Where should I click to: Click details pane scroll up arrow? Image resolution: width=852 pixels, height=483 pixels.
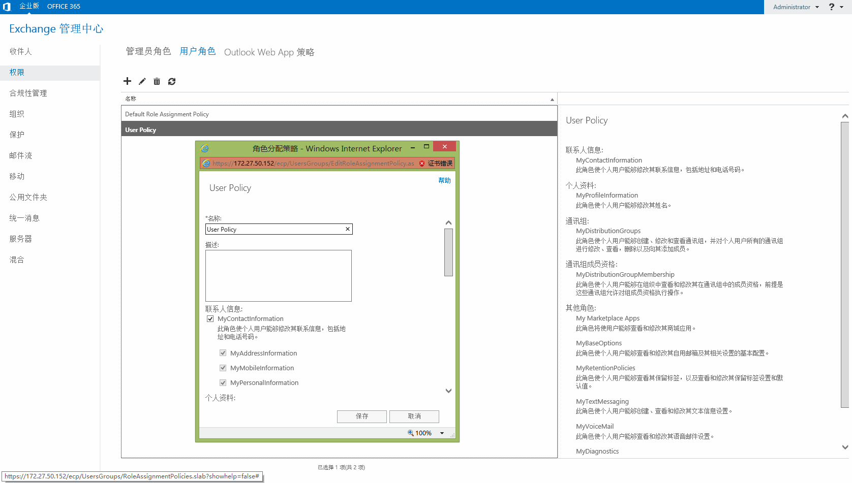(x=845, y=116)
